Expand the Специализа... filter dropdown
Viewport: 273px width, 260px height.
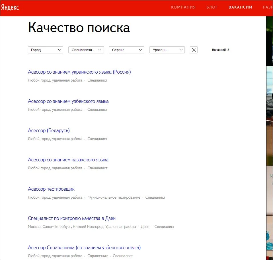[x=86, y=50]
